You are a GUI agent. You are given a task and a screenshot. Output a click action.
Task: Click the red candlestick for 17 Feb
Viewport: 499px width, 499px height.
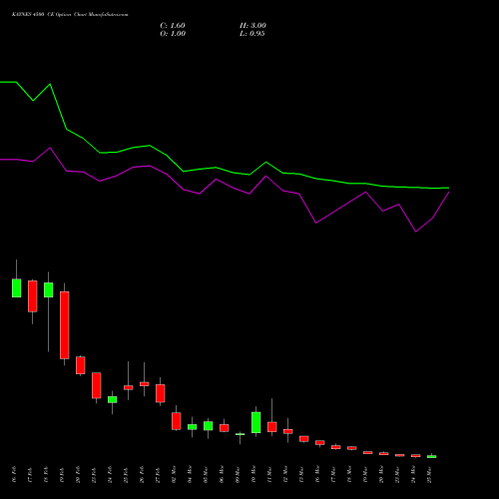point(33,296)
